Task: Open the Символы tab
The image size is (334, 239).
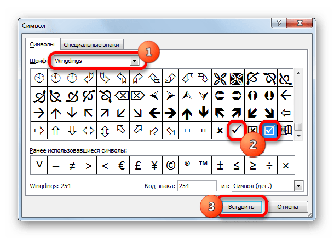Action: point(42,44)
